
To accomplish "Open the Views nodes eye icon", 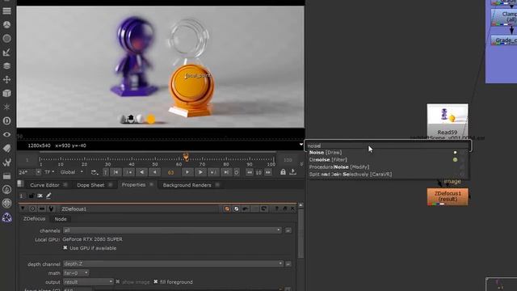I will point(6,135).
